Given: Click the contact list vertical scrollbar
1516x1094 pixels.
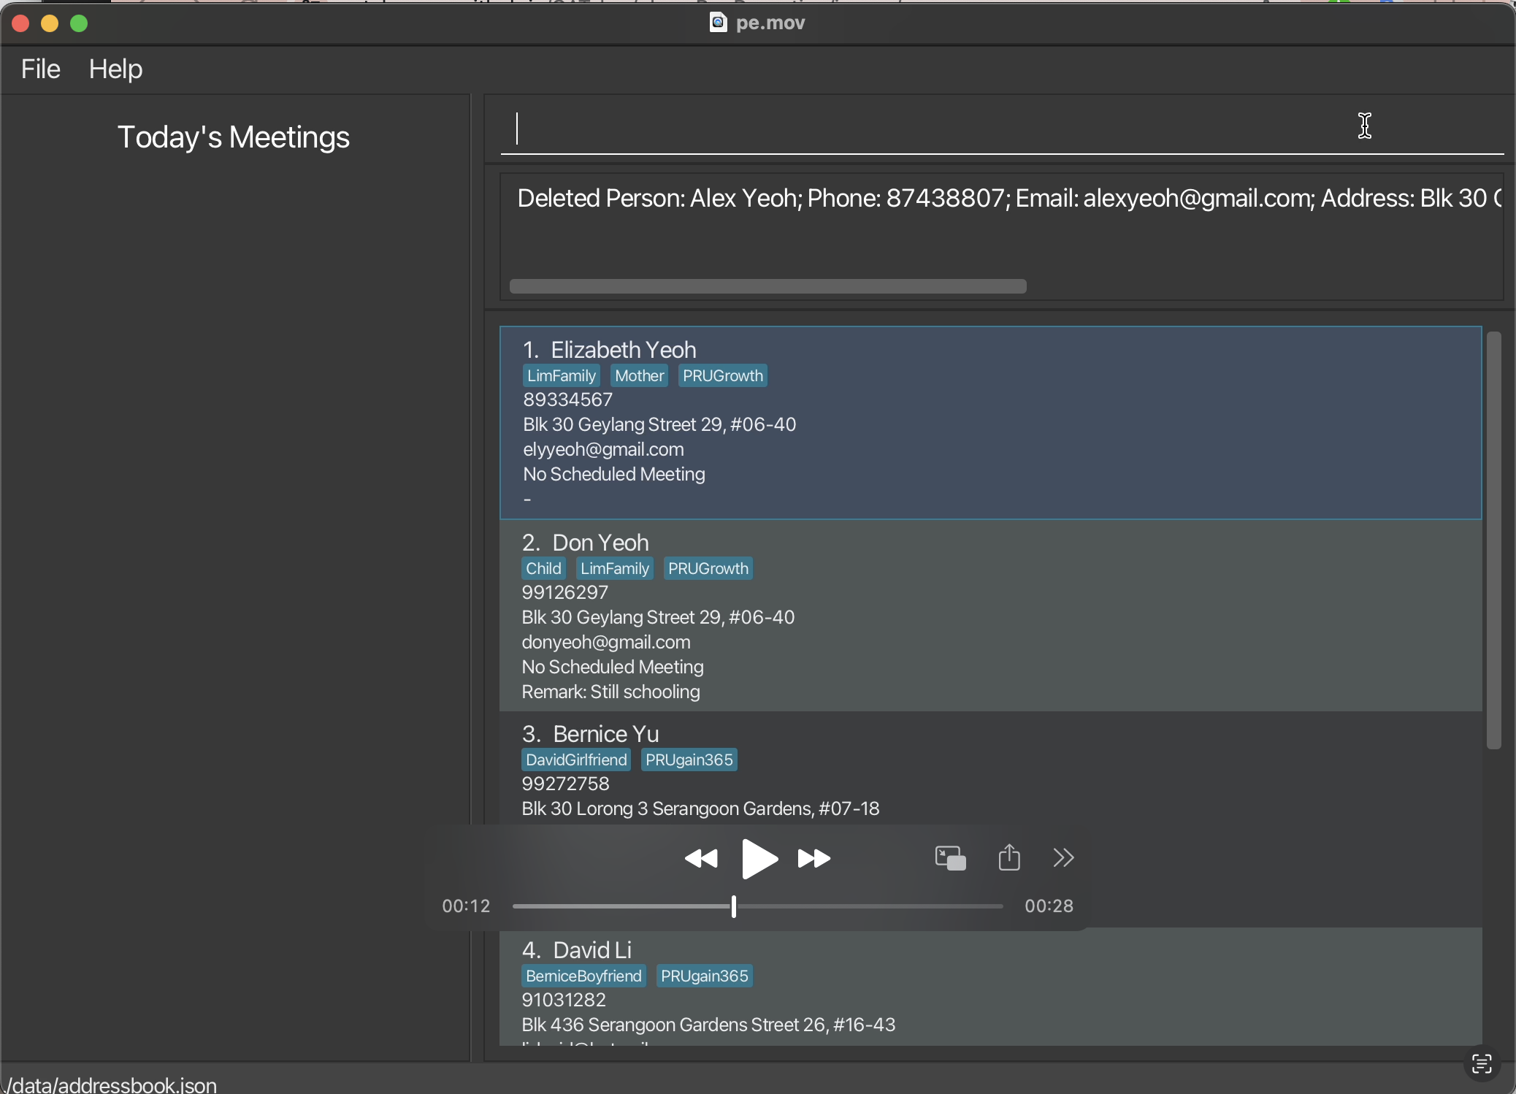Looking at the screenshot, I should pyautogui.click(x=1493, y=540).
